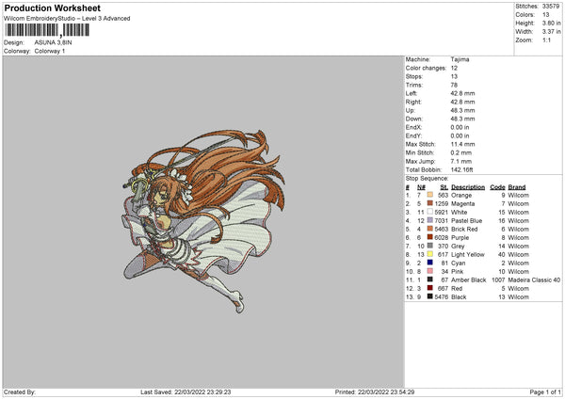
Task: Select the Pink thread color swatch
Action: pyautogui.click(x=430, y=271)
